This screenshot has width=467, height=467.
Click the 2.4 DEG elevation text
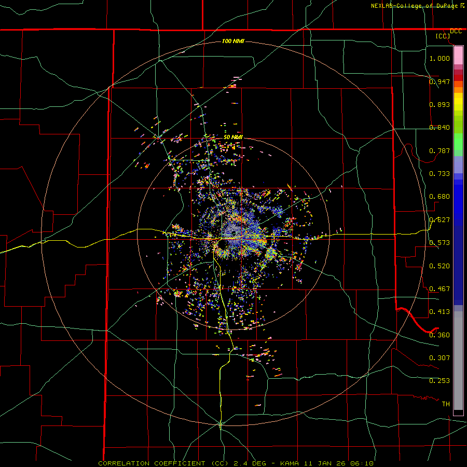[250, 463]
